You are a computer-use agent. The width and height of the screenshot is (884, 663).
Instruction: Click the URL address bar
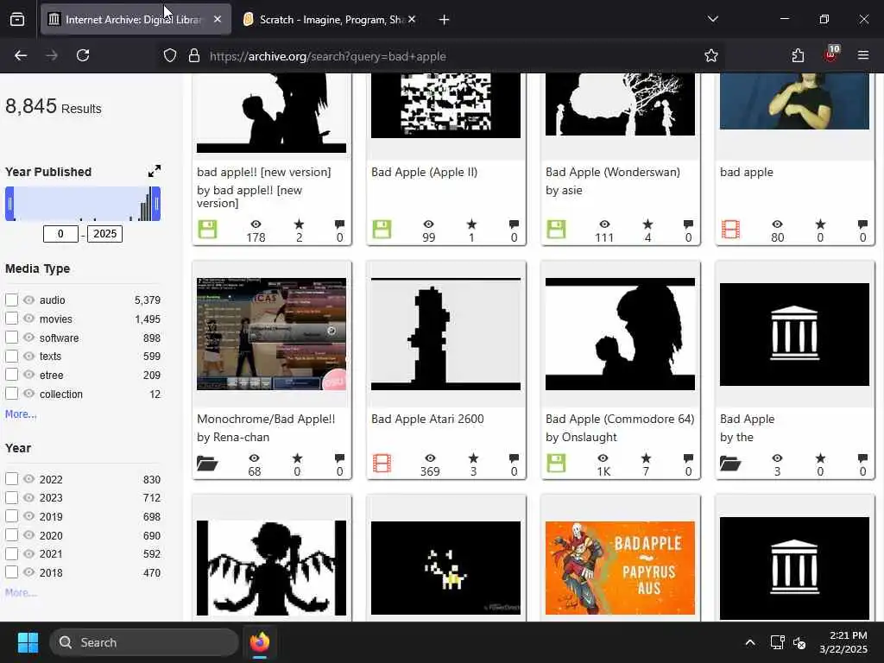[439, 56]
